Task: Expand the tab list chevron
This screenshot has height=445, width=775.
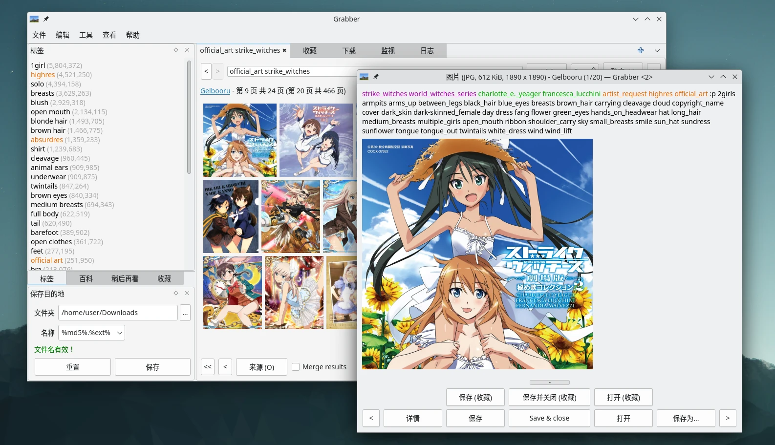Action: click(x=657, y=50)
